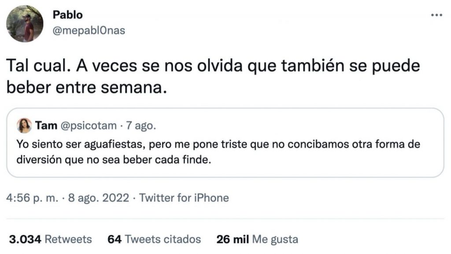Click the words 'beber entre semana.'

click(87, 88)
